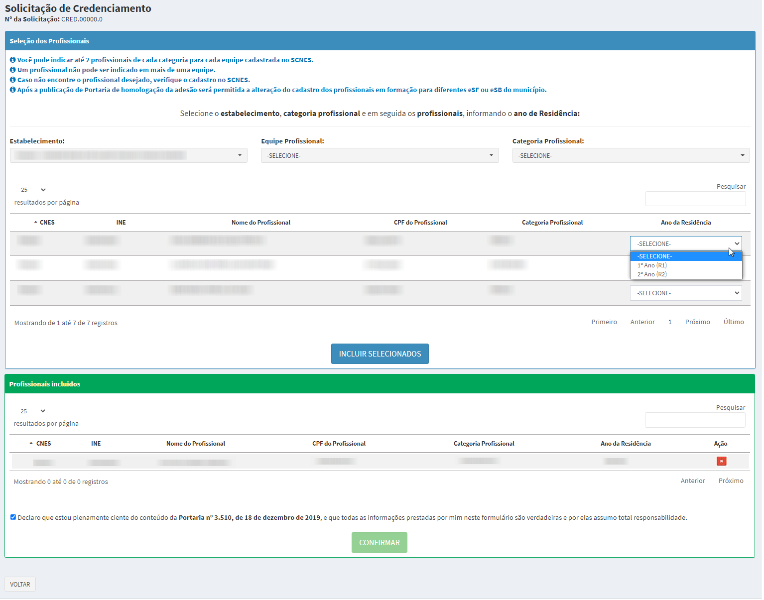
Task: Open the Estabelecimento dropdown
Action: pos(128,156)
